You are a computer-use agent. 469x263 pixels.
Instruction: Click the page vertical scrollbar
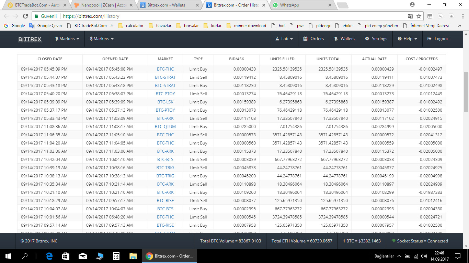466,92
